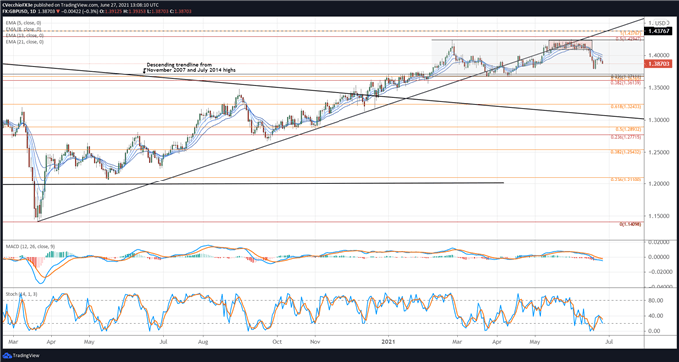Viewport: 679px width, 362px height.
Task: Click the Stochastic 80.00 axis label
Action: (657, 300)
